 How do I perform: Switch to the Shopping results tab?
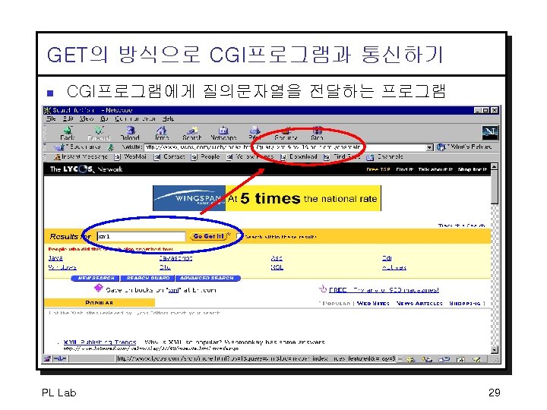pos(465,303)
